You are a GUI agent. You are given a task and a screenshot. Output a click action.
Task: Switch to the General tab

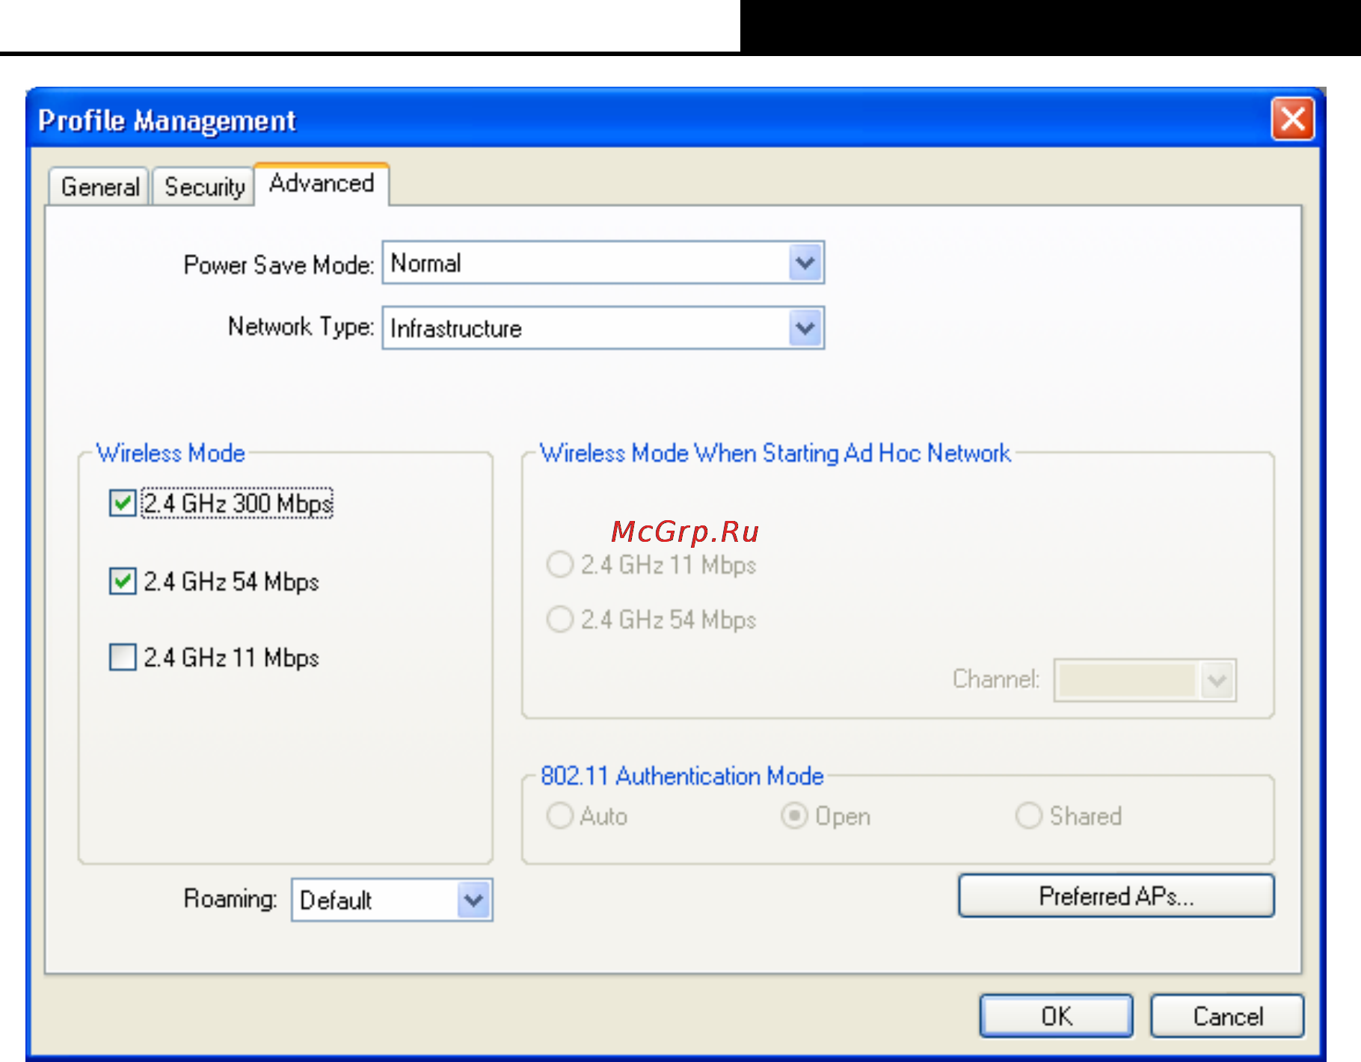point(100,186)
